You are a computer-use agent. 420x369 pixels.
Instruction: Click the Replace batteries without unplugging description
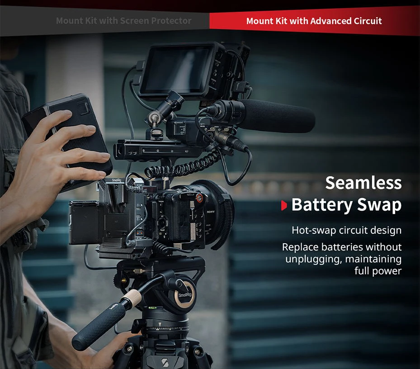(342, 259)
